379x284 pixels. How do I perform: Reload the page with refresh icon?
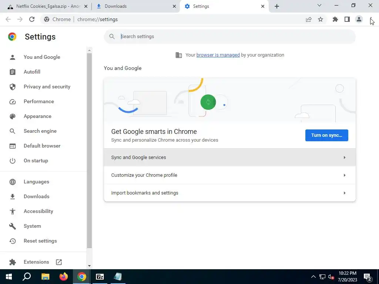point(32,19)
